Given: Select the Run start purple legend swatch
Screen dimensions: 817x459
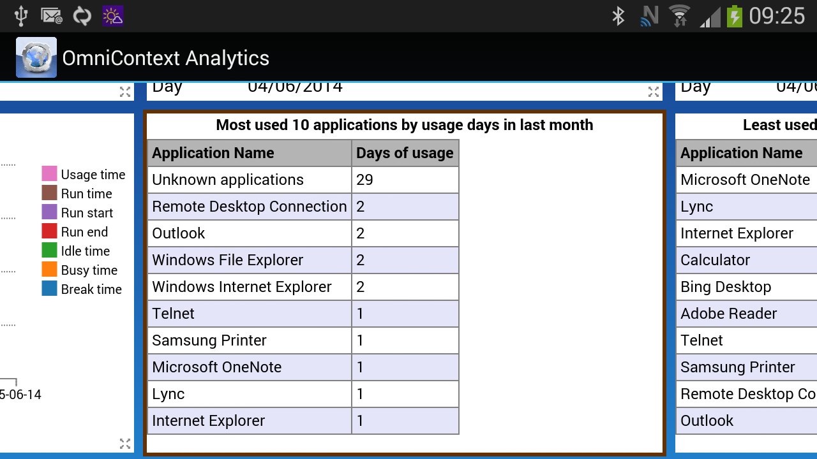Looking at the screenshot, I should pos(50,212).
